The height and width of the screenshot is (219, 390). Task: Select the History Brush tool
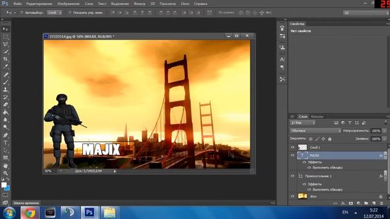pyautogui.click(x=5, y=97)
